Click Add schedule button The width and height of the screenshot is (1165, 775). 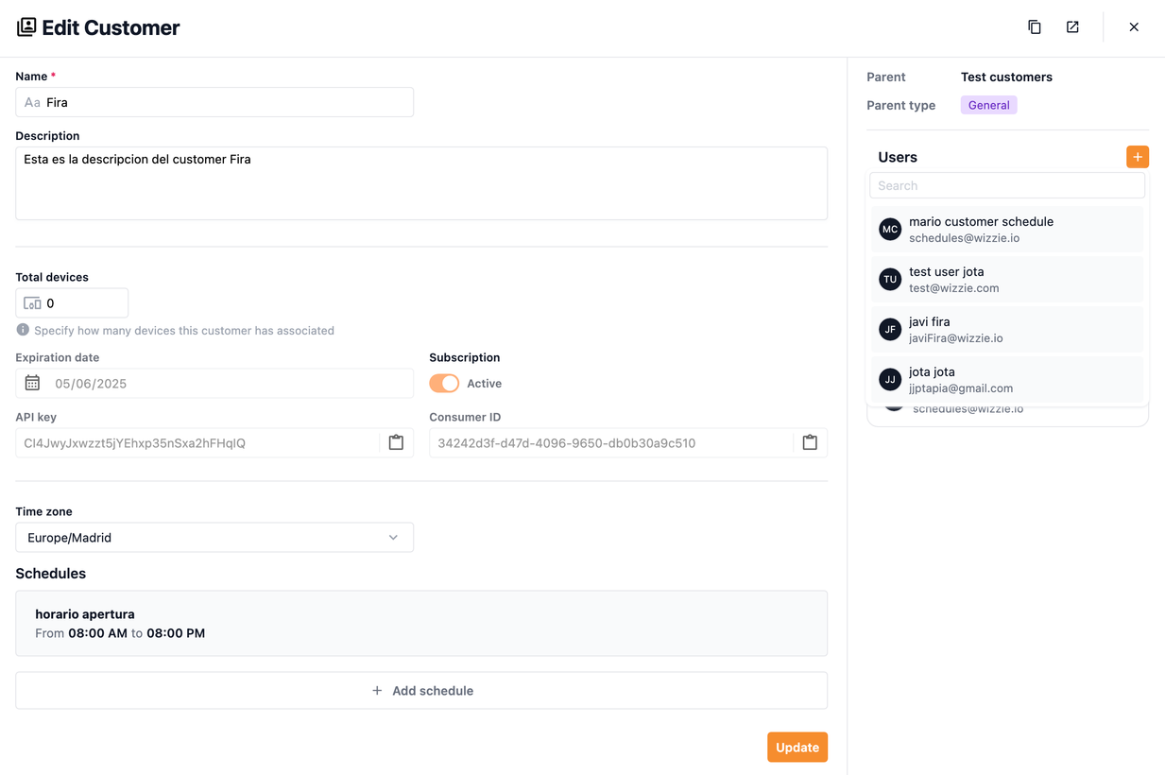(x=421, y=691)
